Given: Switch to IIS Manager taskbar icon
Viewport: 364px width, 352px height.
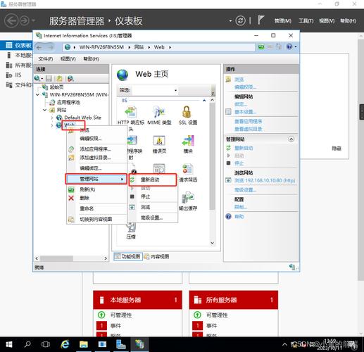Looking at the screenshot, I should (139, 344).
